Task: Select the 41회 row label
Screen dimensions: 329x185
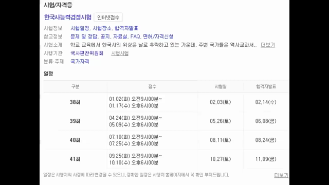Action: (75, 159)
